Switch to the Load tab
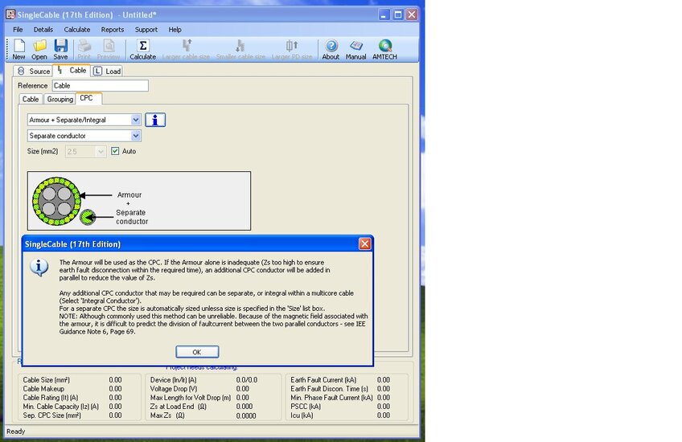This screenshot has width=682, height=442. click(107, 72)
